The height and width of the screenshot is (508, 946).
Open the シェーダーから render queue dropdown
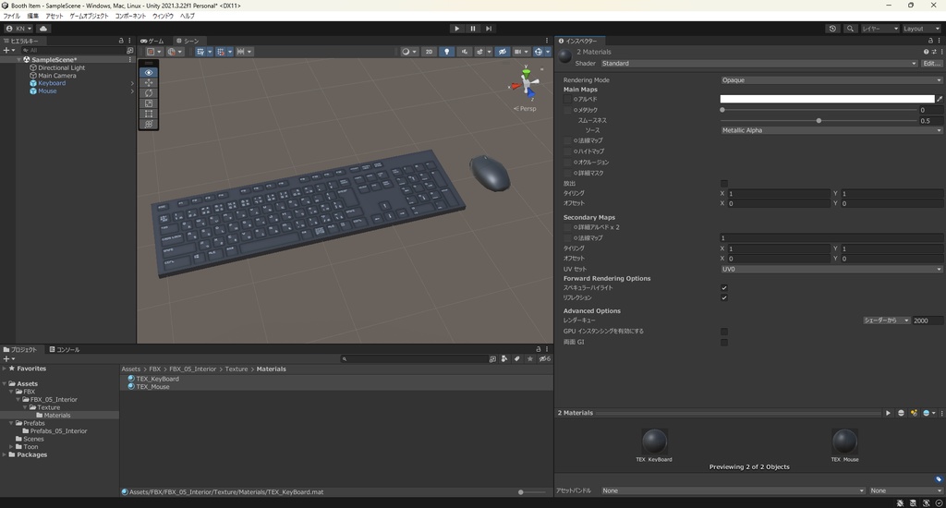[886, 321]
